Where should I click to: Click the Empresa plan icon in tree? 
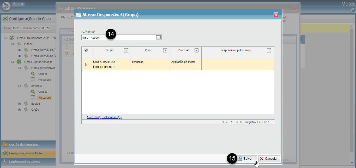(x=26, y=86)
